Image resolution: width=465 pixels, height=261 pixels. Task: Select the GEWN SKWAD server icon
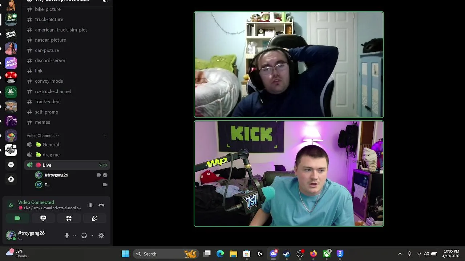(11, 34)
